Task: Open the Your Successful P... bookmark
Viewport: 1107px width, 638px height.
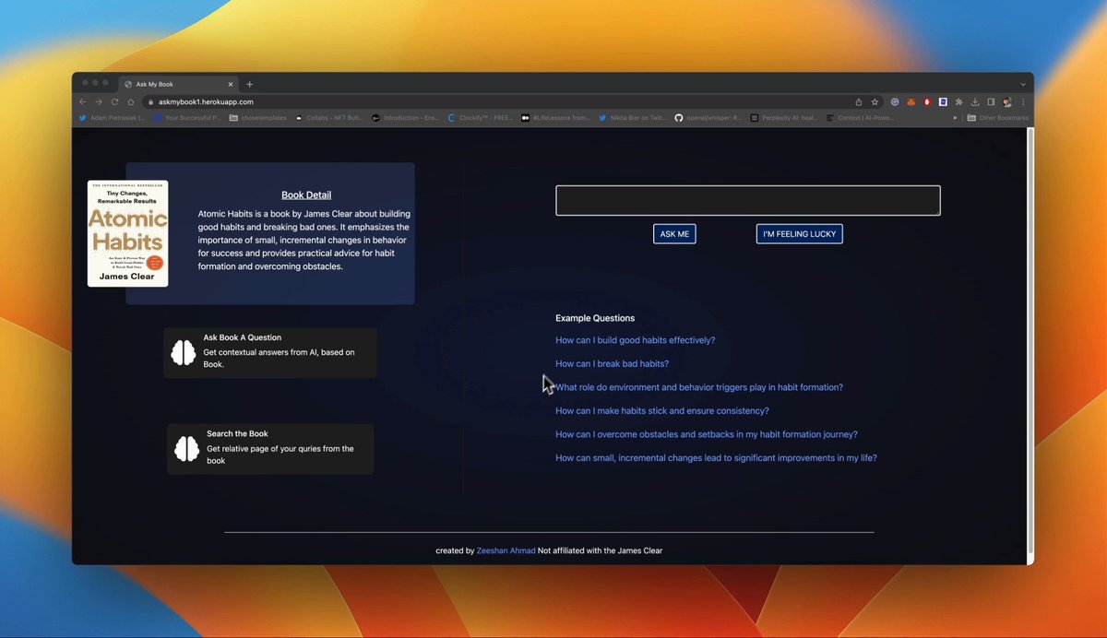Action: [187, 118]
